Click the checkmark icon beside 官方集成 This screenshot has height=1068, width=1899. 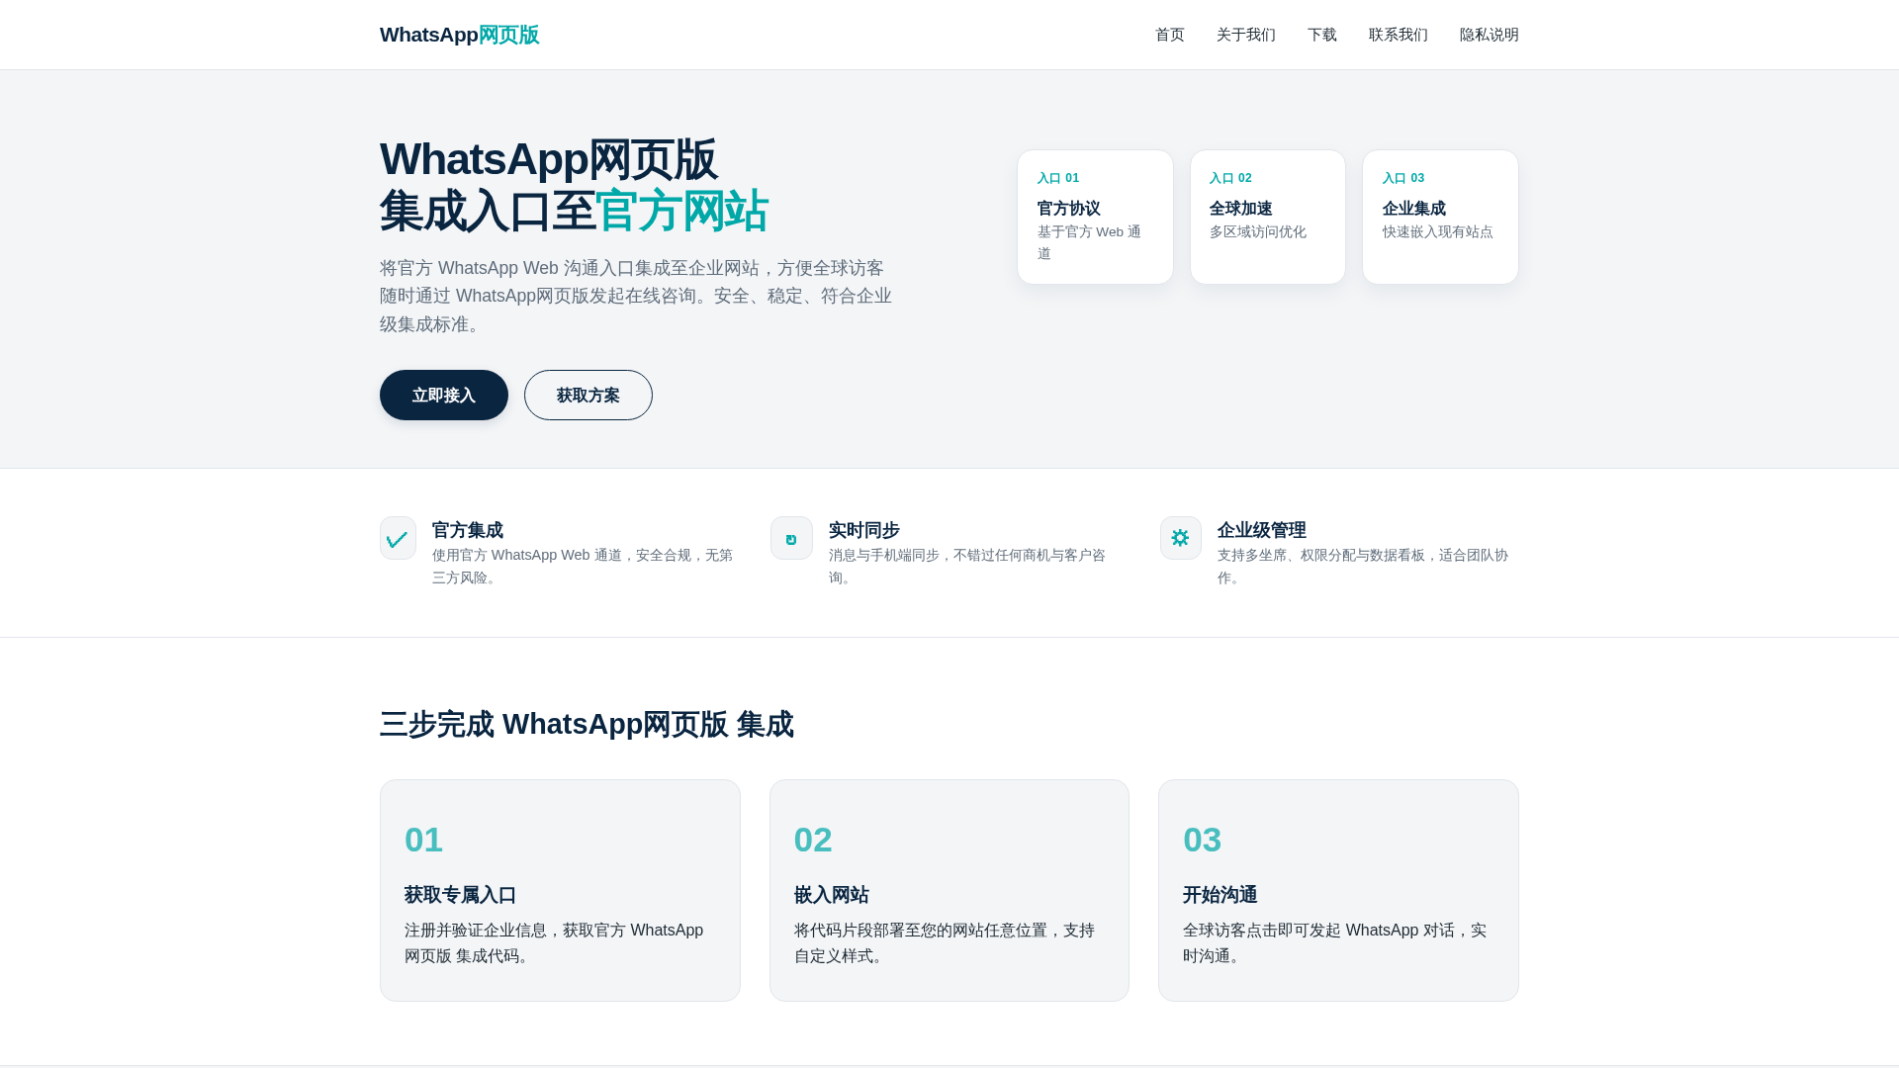(x=398, y=538)
